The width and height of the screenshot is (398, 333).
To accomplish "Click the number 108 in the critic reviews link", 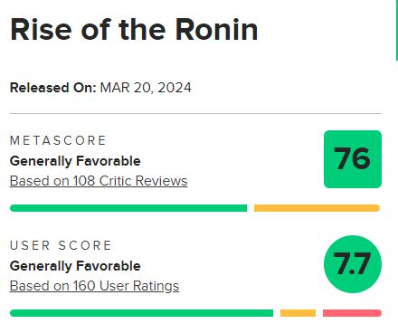I will pyautogui.click(x=84, y=181).
